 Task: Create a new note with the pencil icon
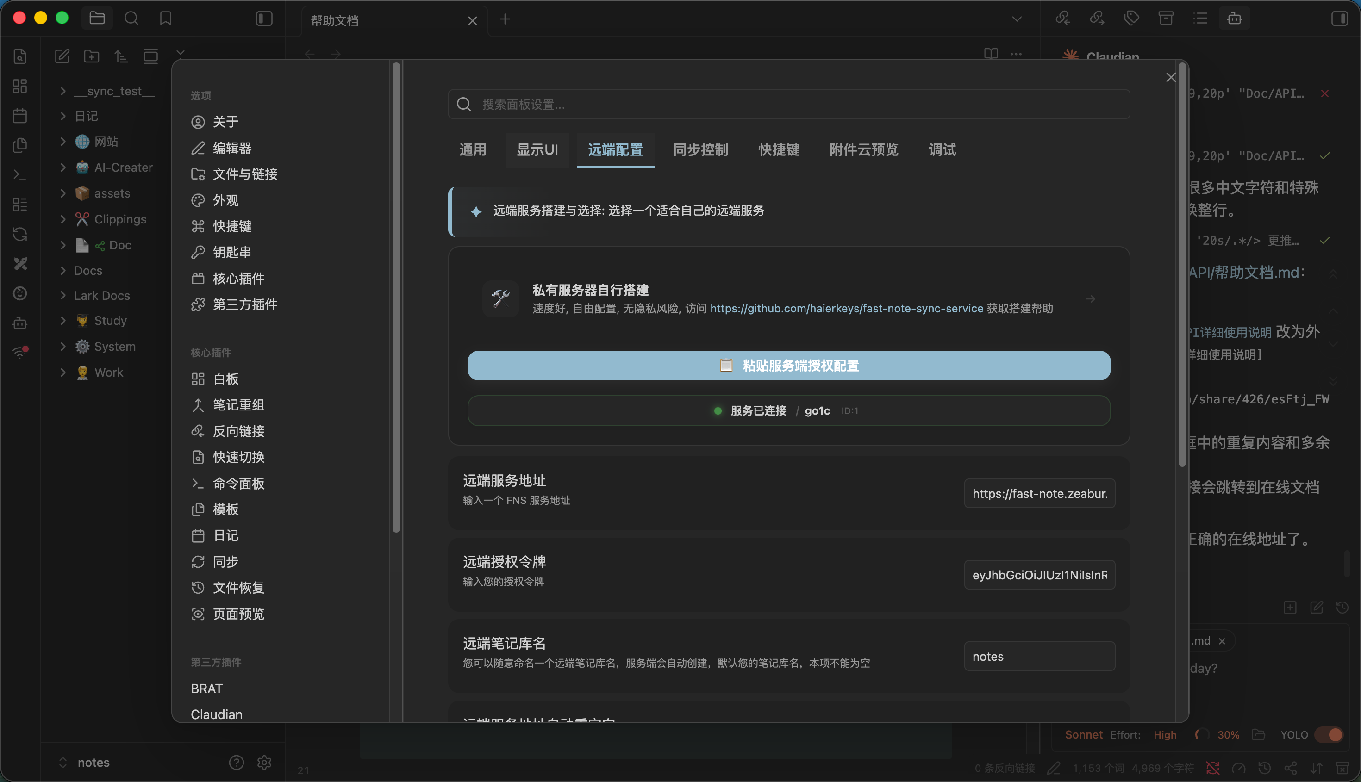[x=62, y=56]
